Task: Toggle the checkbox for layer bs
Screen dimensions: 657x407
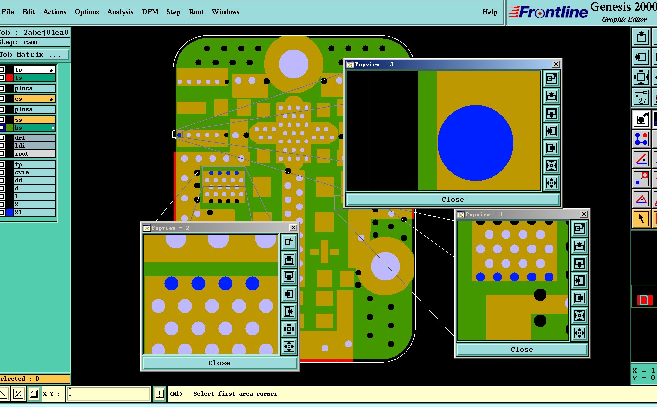Action: pyautogui.click(x=2, y=128)
